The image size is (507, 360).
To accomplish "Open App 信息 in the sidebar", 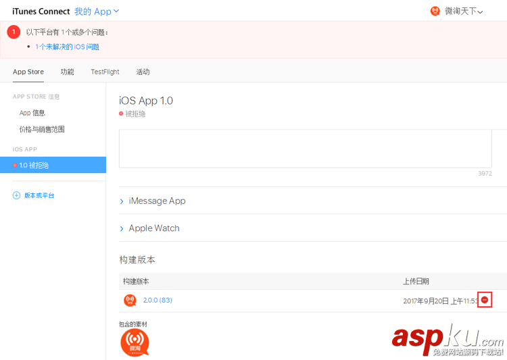I will pos(32,113).
